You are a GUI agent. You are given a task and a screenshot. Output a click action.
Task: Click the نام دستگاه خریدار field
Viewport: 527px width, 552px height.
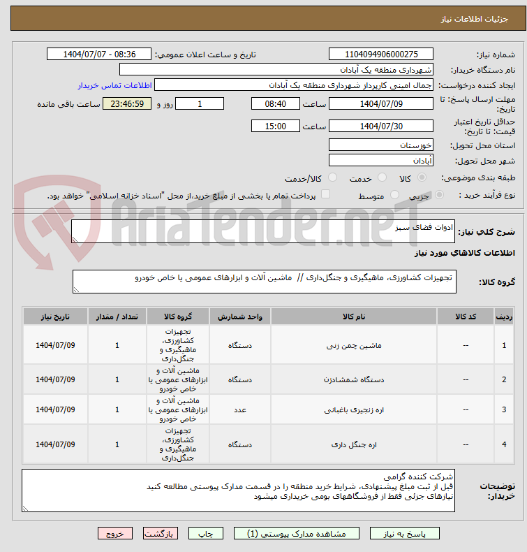tap(276, 70)
